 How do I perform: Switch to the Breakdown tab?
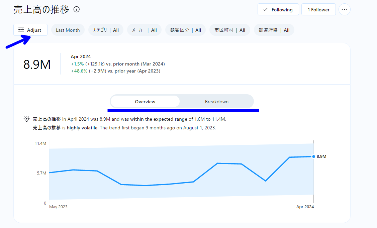(x=217, y=102)
